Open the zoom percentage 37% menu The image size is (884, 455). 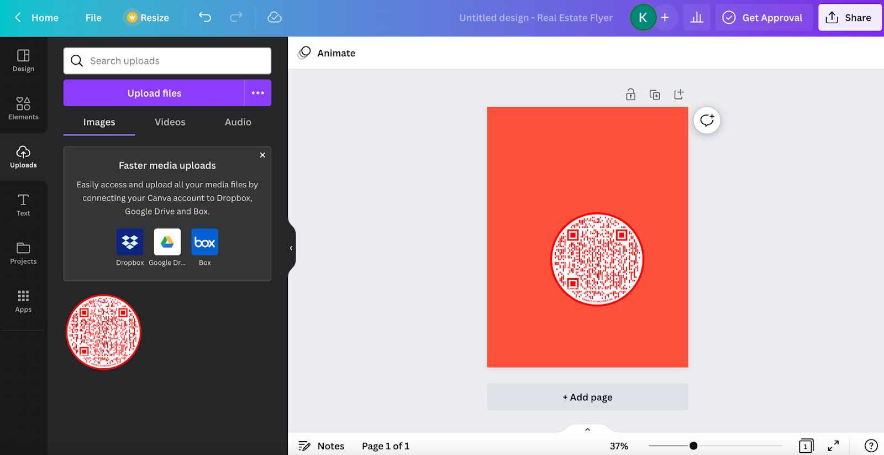pyautogui.click(x=619, y=446)
